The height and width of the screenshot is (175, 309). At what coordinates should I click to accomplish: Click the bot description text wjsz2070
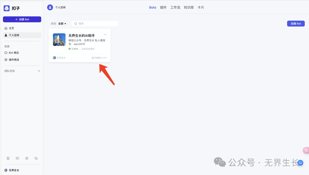coord(79,44)
